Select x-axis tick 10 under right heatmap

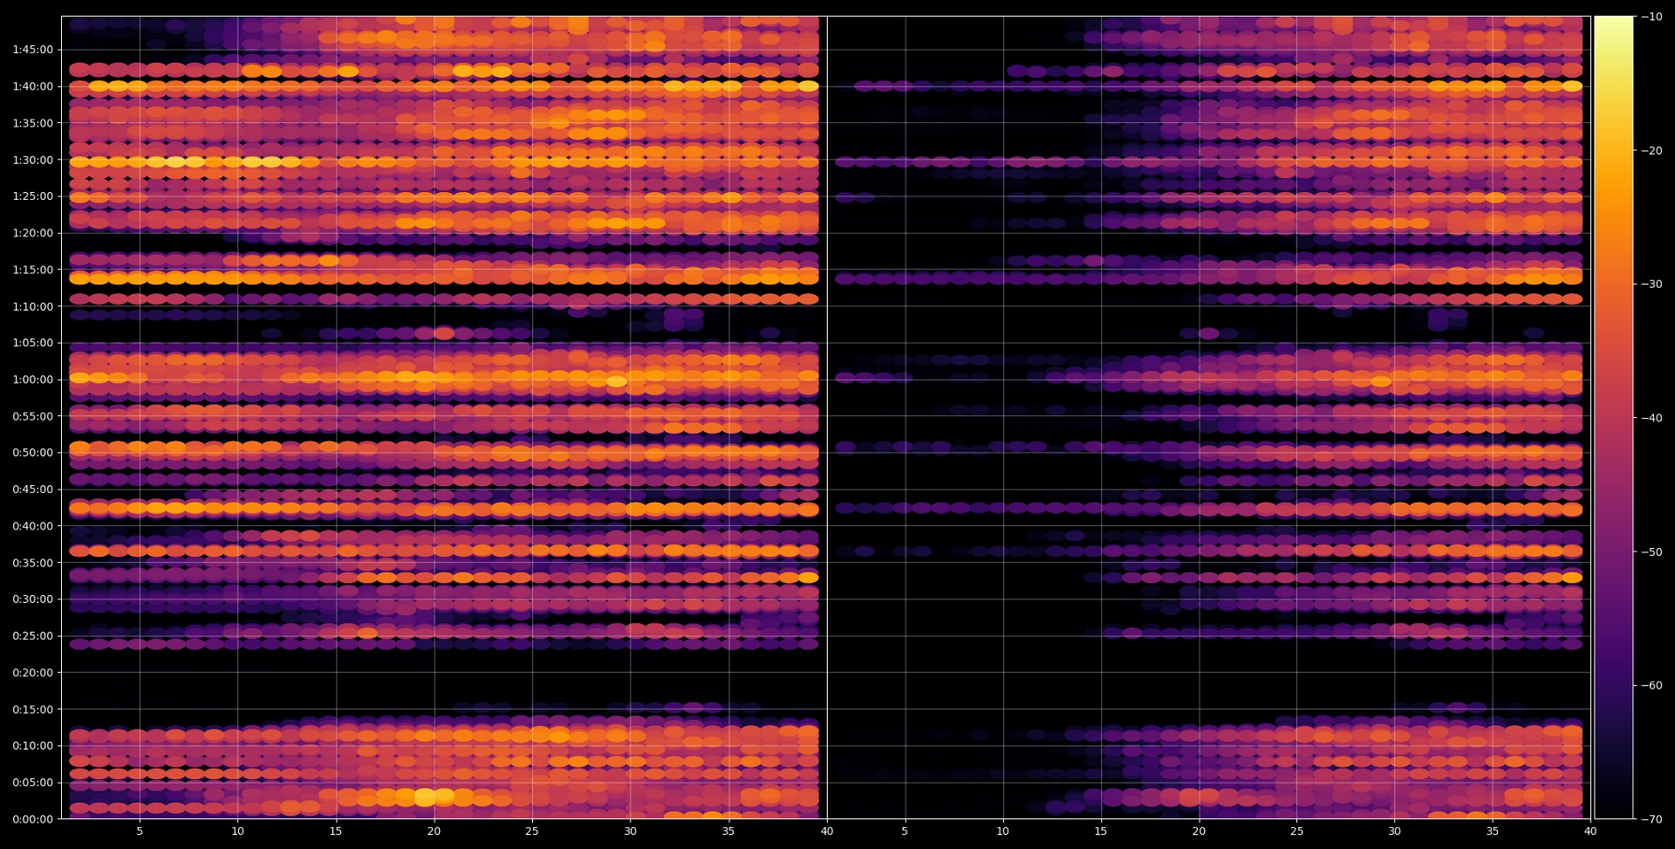pyautogui.click(x=1003, y=832)
